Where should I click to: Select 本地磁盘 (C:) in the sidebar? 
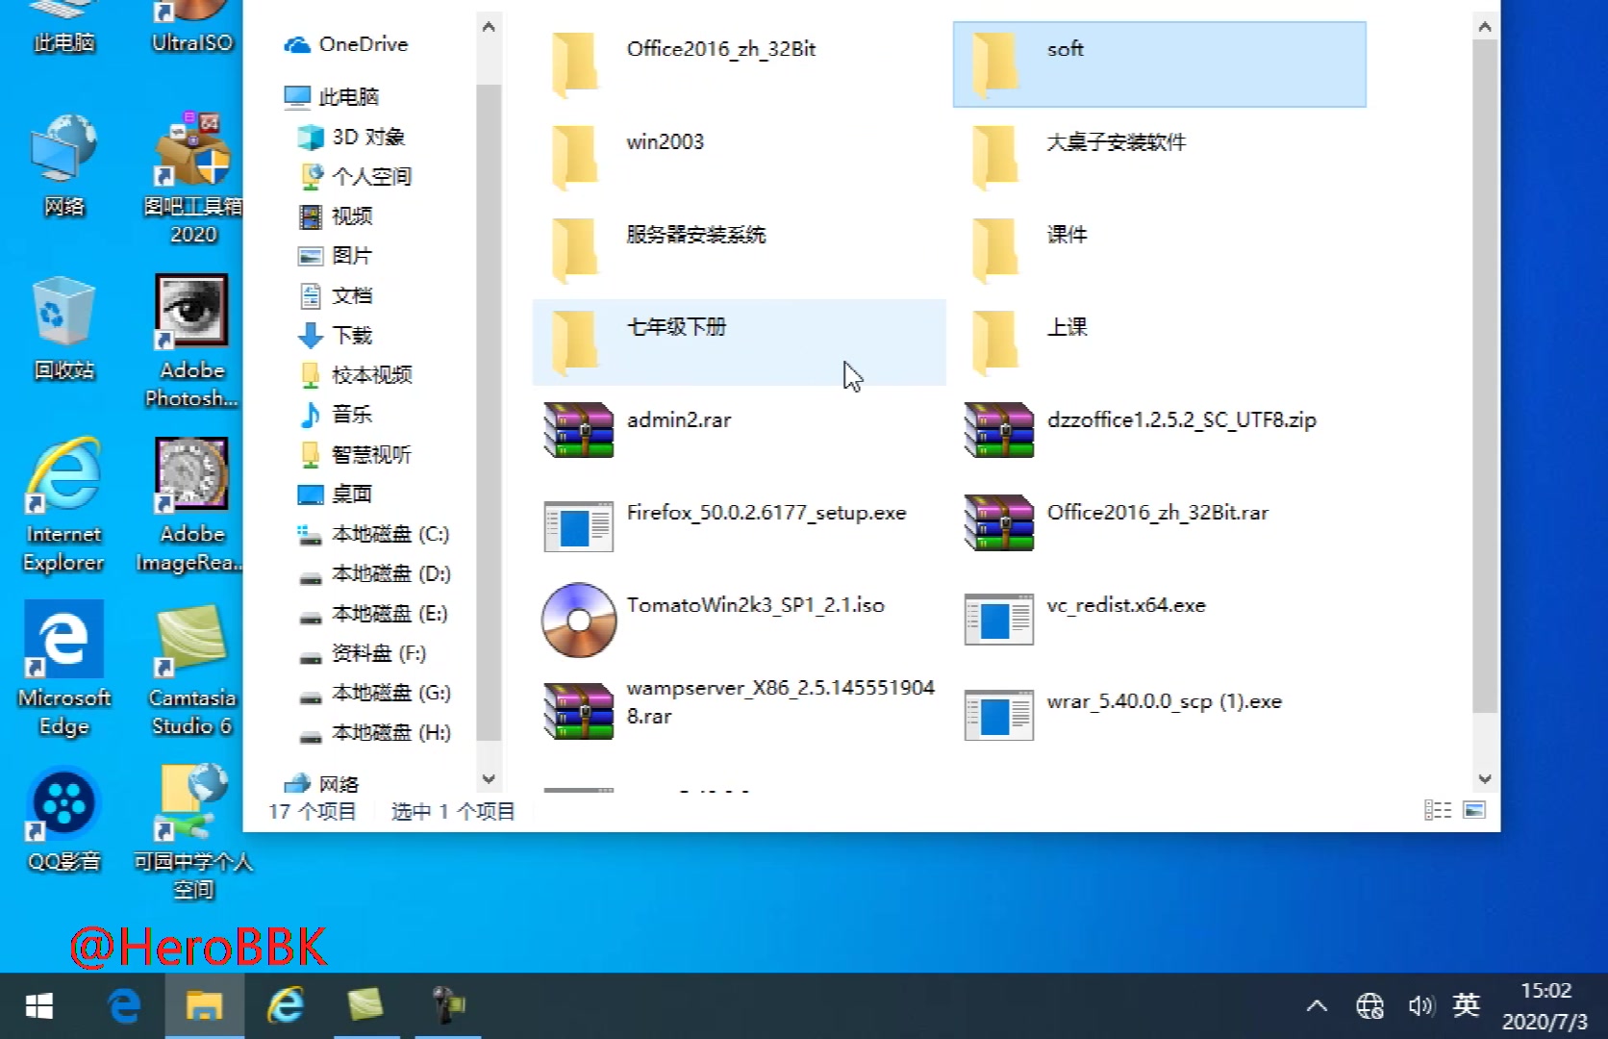tap(375, 534)
